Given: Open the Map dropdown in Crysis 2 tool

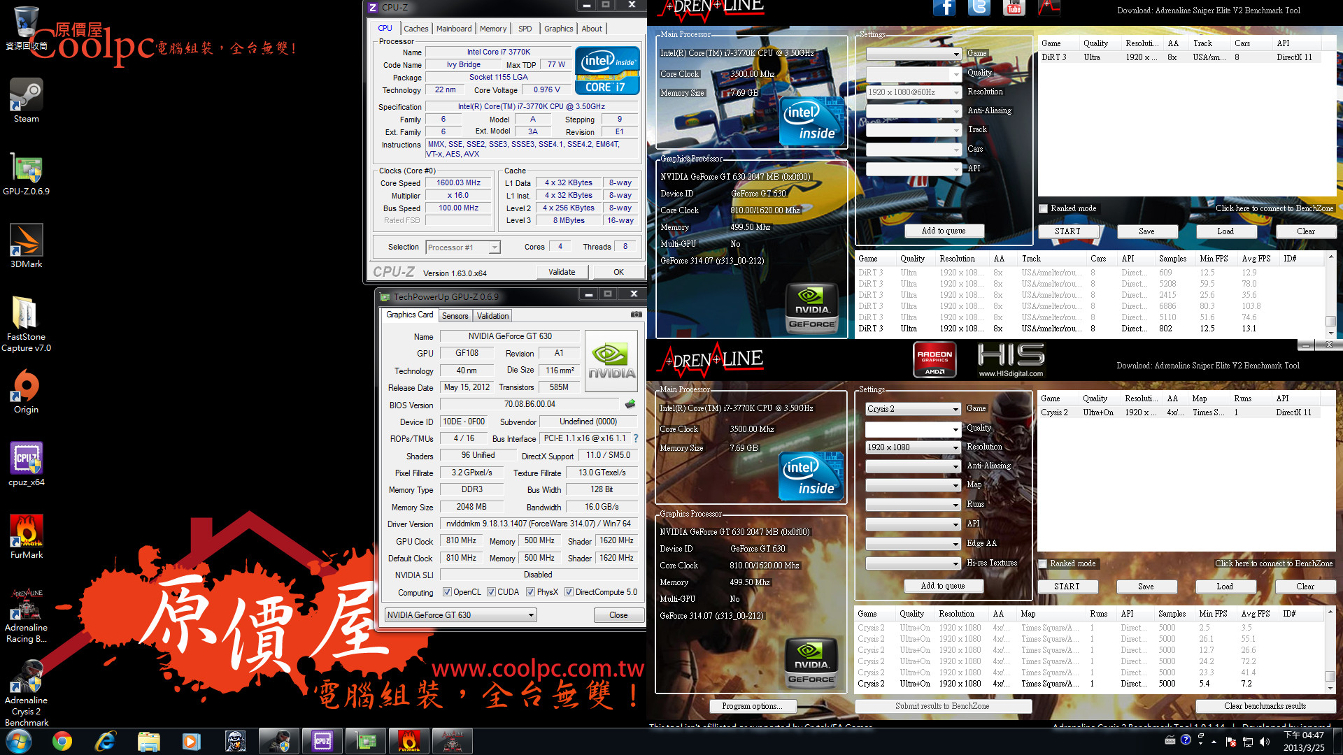Looking at the screenshot, I should coord(913,485).
